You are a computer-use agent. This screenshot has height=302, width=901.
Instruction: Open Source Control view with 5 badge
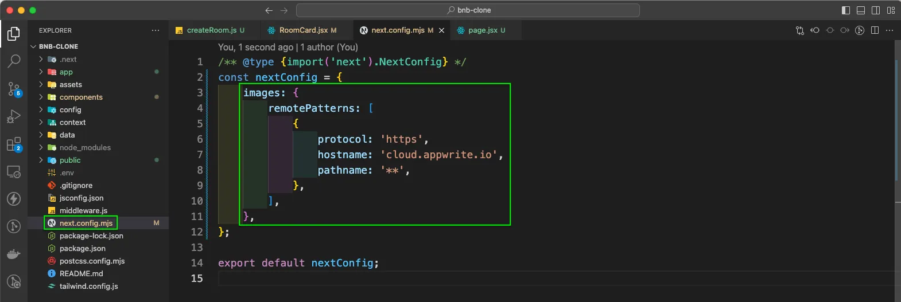[x=14, y=89]
